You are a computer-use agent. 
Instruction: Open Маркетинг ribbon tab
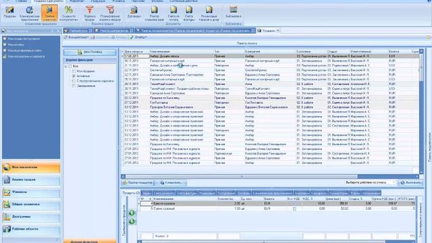[x=76, y=1]
